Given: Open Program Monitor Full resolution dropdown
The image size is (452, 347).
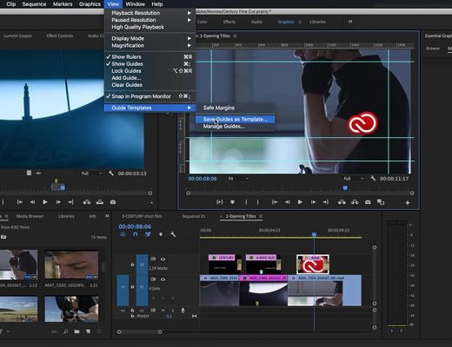Looking at the screenshot, I should click(x=354, y=179).
